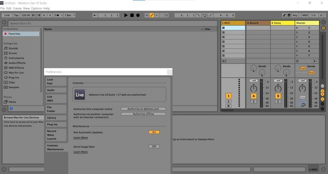Open Plug-Ins browser category
The height and width of the screenshot is (174, 328).
pyautogui.click(x=13, y=77)
